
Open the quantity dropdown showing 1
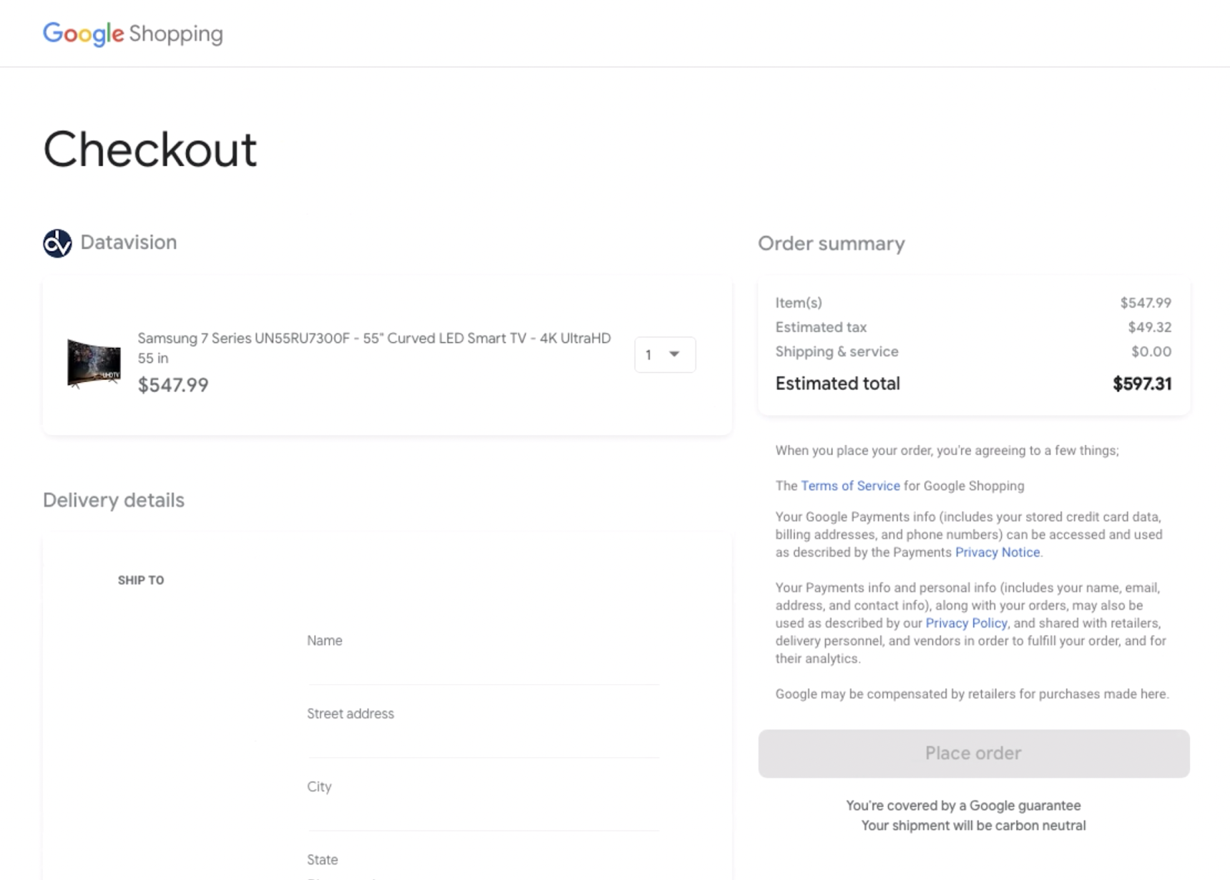coord(665,354)
